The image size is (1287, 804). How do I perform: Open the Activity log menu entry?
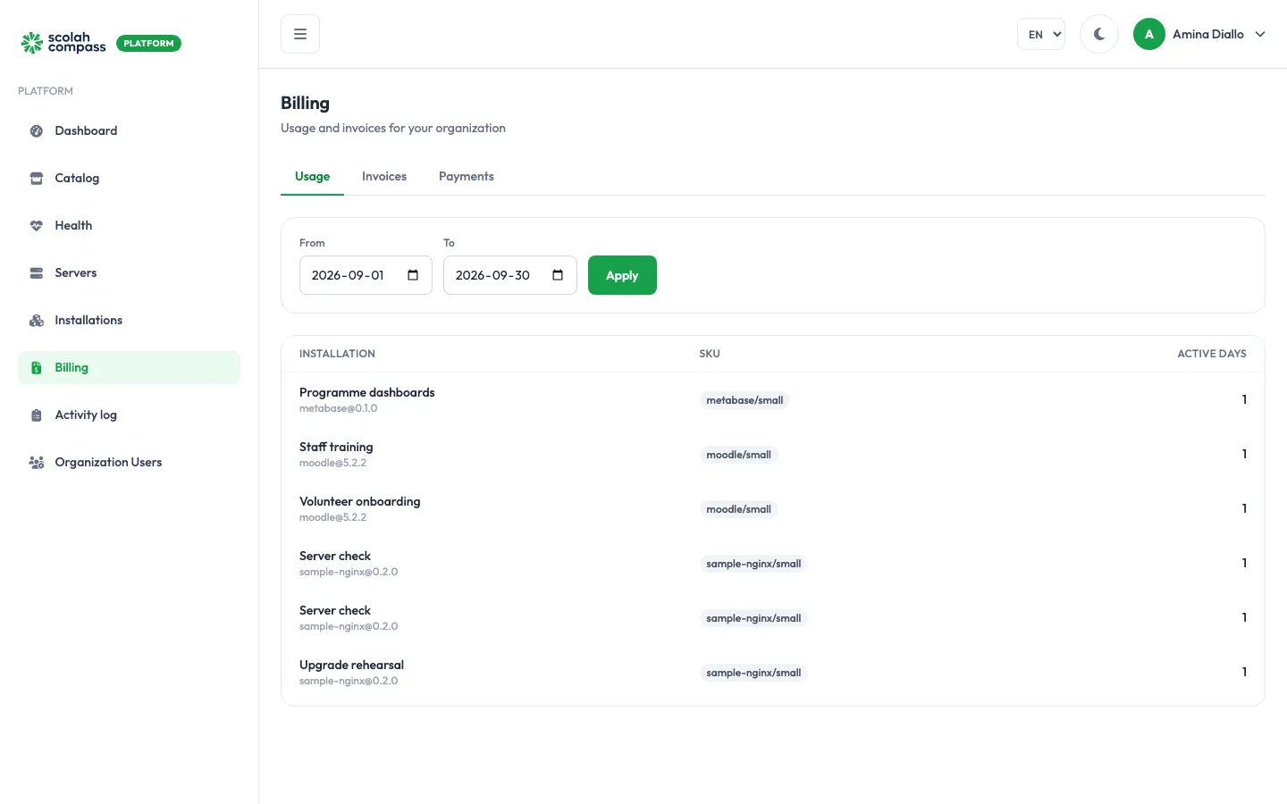coord(129,415)
